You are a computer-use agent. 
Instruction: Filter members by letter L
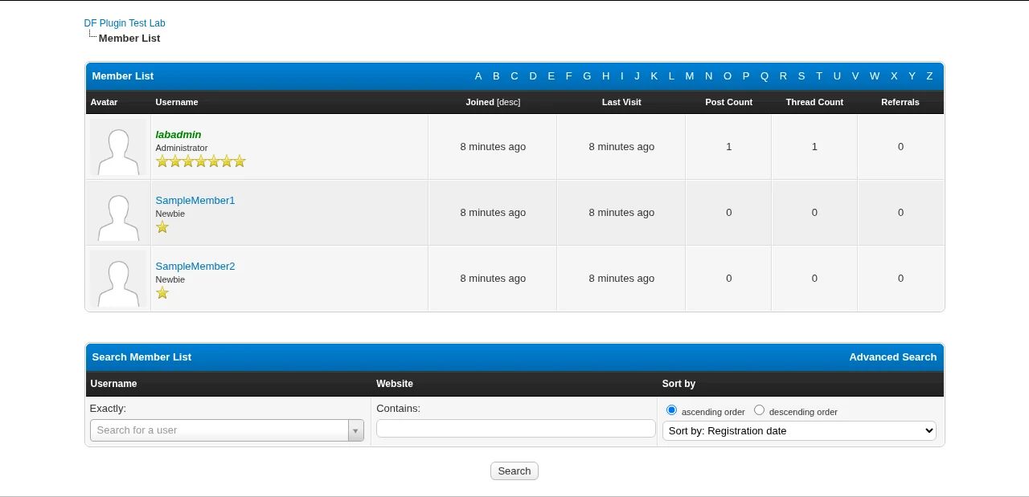coord(671,76)
